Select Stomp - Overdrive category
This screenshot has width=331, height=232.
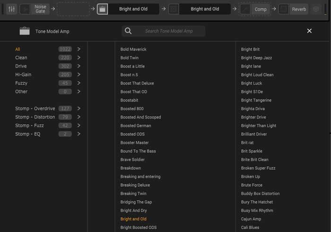click(x=35, y=108)
